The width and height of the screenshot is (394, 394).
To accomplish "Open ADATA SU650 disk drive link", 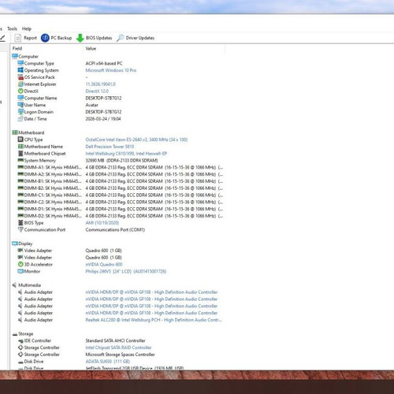I will click(x=107, y=362).
